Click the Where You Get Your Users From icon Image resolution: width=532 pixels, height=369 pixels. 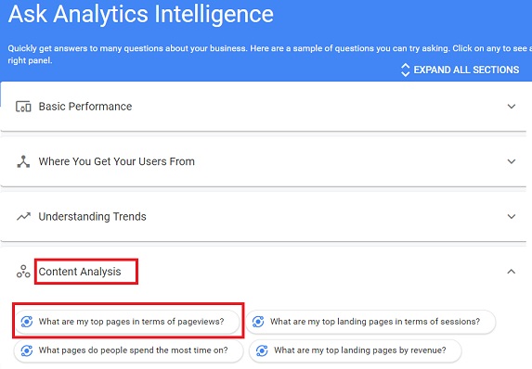[23, 161]
